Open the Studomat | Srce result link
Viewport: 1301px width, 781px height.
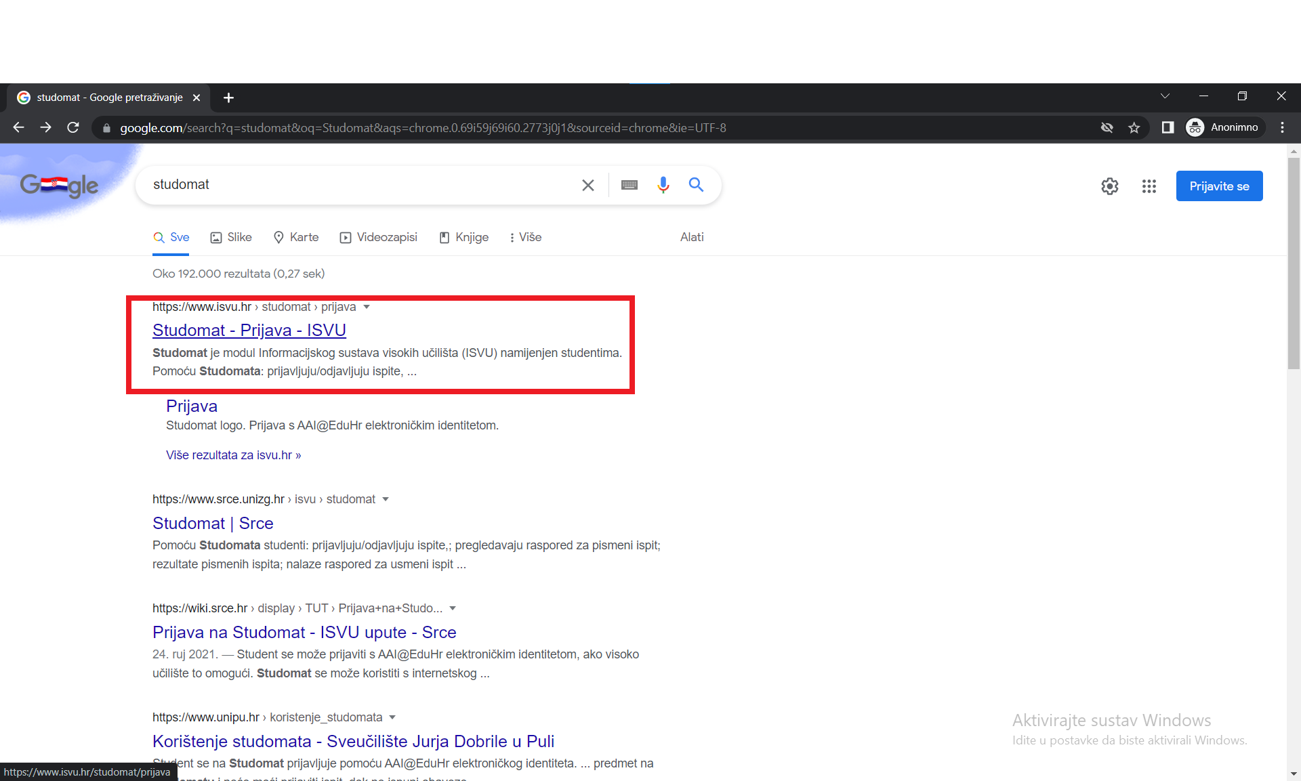click(213, 523)
